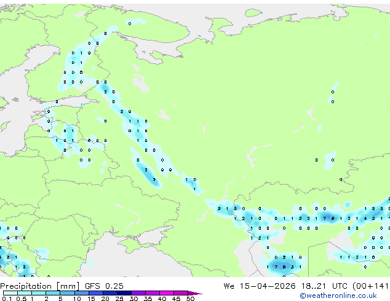The image size is (390, 301).
Task: Click the above-50 arrow tip of legend
Action: [195, 293]
